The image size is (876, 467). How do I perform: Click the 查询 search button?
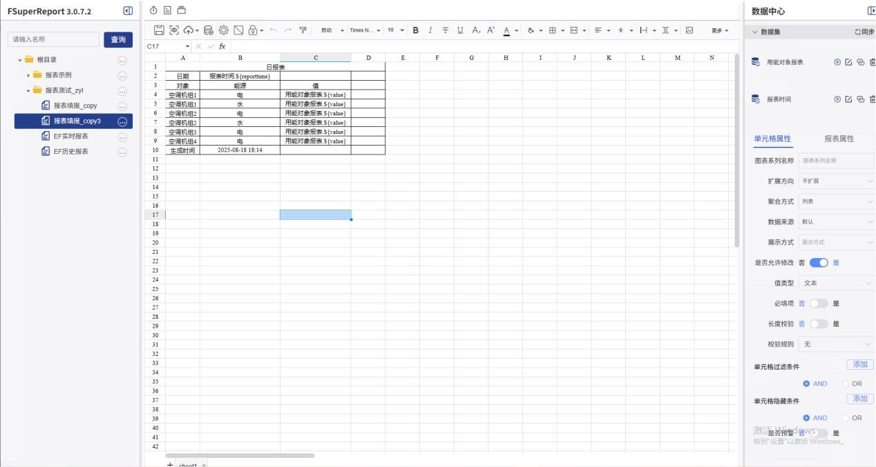[x=118, y=40]
